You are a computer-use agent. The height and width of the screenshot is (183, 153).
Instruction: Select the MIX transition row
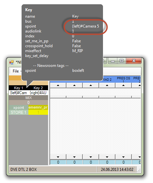(28, 98)
